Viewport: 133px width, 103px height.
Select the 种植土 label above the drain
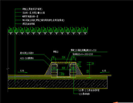[x=56, y=52]
